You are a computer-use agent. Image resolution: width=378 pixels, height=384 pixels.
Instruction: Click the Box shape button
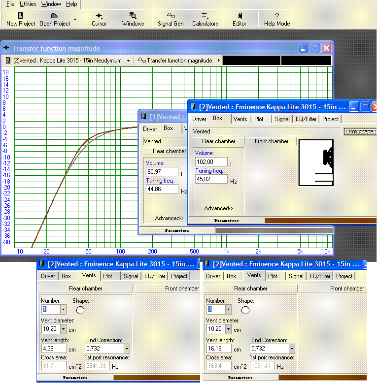[360, 131]
